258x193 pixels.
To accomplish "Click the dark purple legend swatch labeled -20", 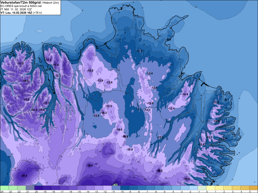I will [39, 188].
